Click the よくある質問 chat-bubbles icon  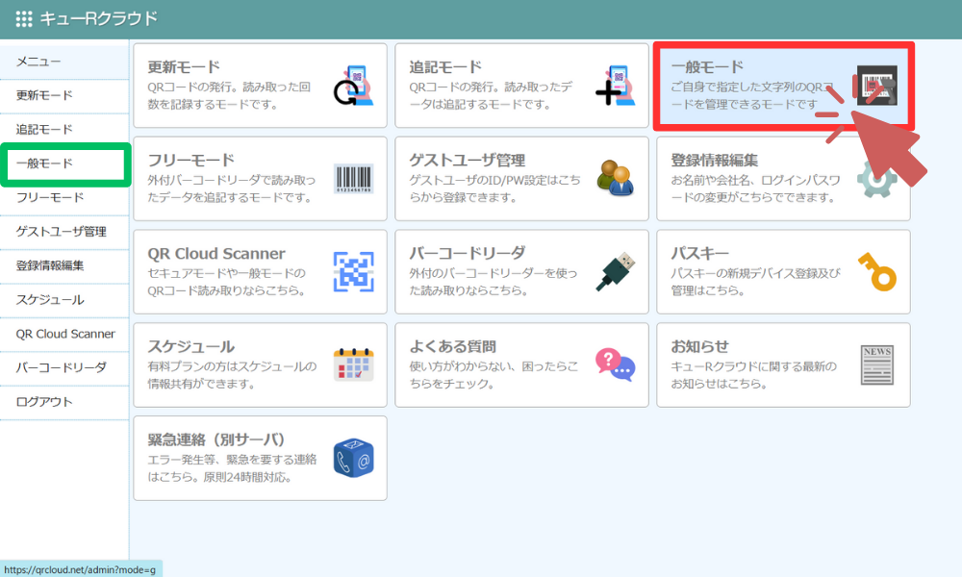[x=616, y=364]
